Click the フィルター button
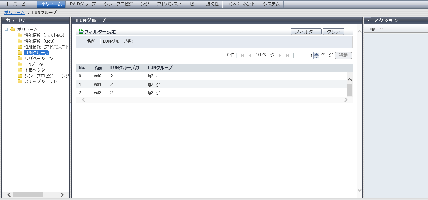Screen dimensions: 428x200 [306, 32]
